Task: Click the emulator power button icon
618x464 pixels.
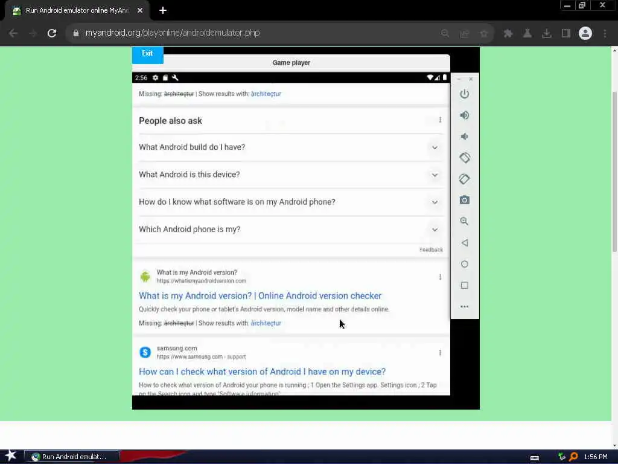Action: click(464, 94)
